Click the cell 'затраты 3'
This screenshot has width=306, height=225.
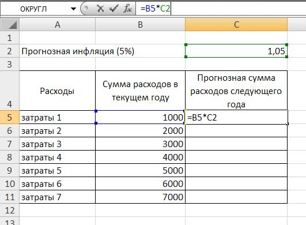(58, 144)
